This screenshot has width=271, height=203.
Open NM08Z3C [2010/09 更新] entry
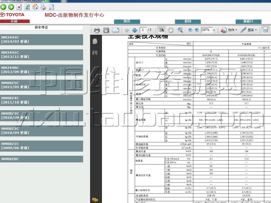tap(42, 116)
